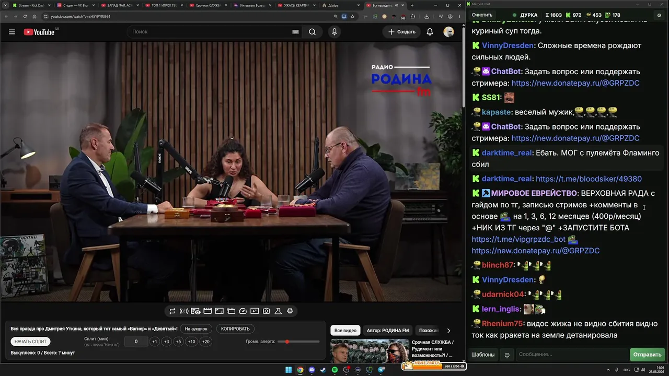Click Отправить send button in chat

point(647,355)
